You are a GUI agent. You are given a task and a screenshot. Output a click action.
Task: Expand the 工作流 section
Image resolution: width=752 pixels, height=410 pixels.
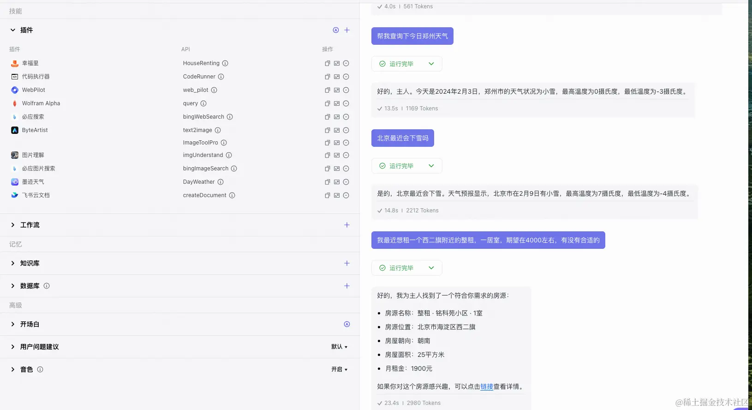tap(13, 225)
